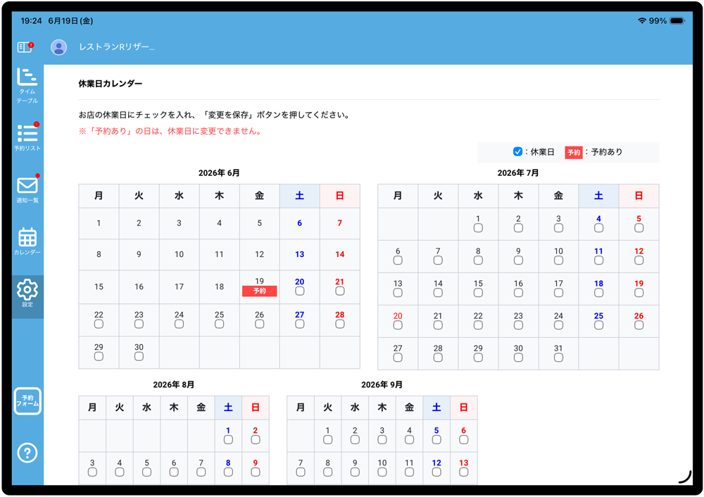Check the July 15 holiday checkbox
The image size is (704, 497).
click(x=478, y=293)
